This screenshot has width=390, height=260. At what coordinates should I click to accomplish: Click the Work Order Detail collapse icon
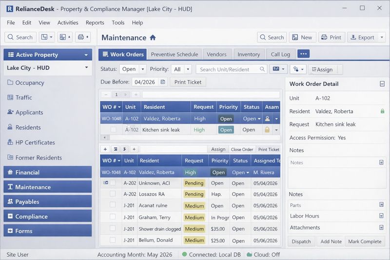coord(382,84)
